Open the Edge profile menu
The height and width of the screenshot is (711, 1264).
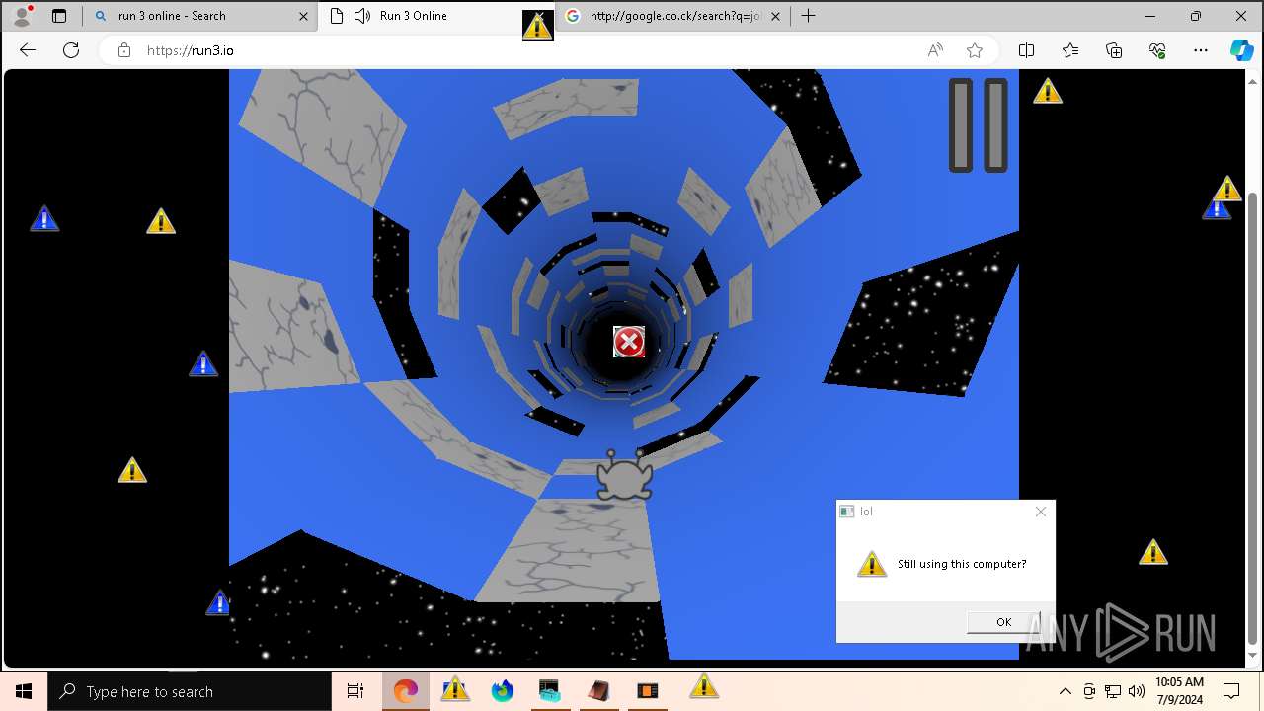point(22,16)
